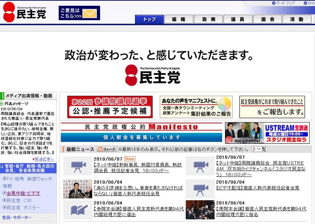The height and width of the screenshot is (224, 315).
Task: Click the bullet icon before TV-街角
Action: click(5, 179)
